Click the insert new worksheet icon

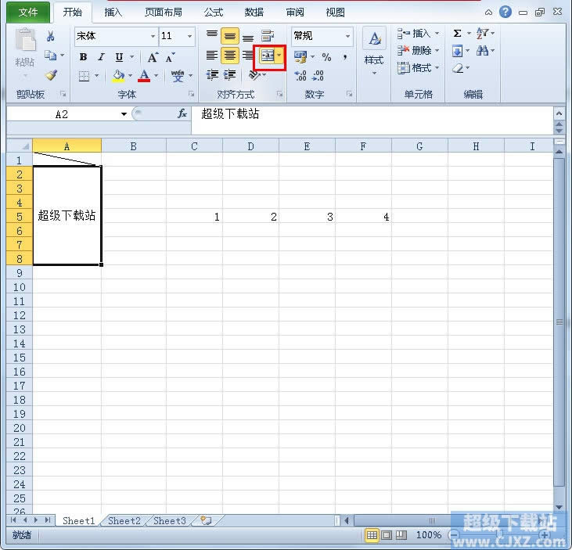tap(206, 521)
